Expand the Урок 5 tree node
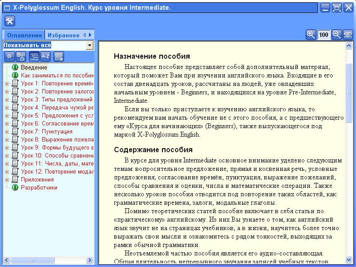The image size is (356, 267). [x=7, y=116]
